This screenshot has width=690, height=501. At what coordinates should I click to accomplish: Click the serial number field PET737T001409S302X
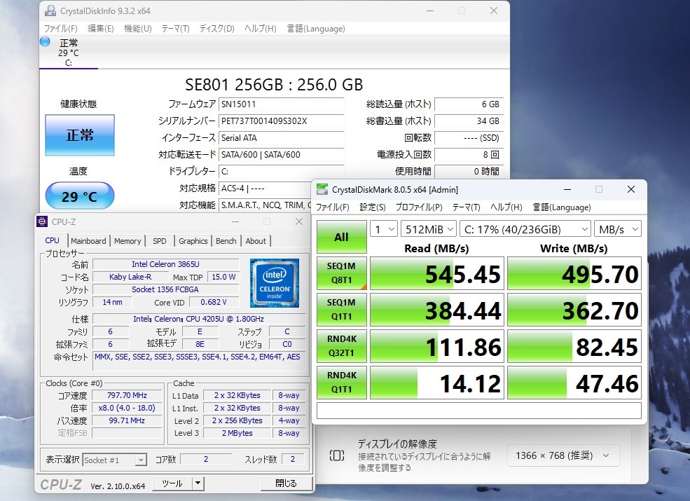(x=281, y=121)
